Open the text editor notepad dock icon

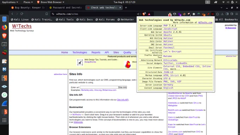click(x=4, y=61)
